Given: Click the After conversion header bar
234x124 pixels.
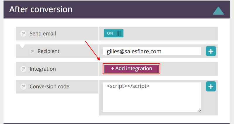Looking at the screenshot, I should [x=116, y=10].
